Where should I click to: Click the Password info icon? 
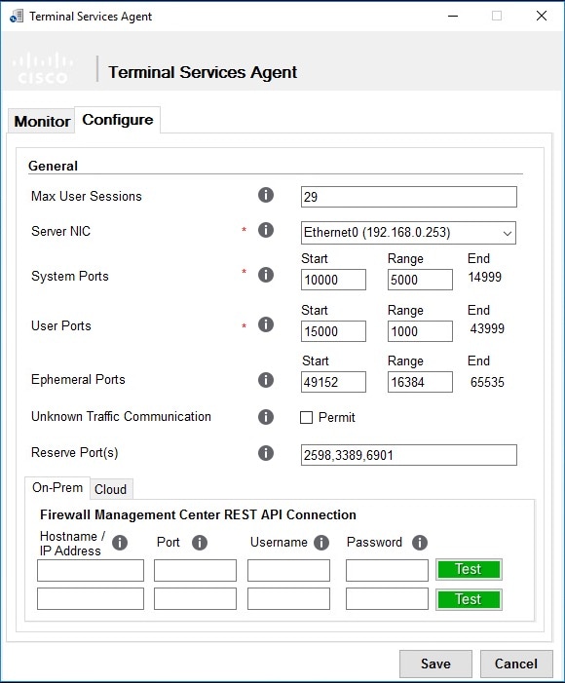[420, 543]
